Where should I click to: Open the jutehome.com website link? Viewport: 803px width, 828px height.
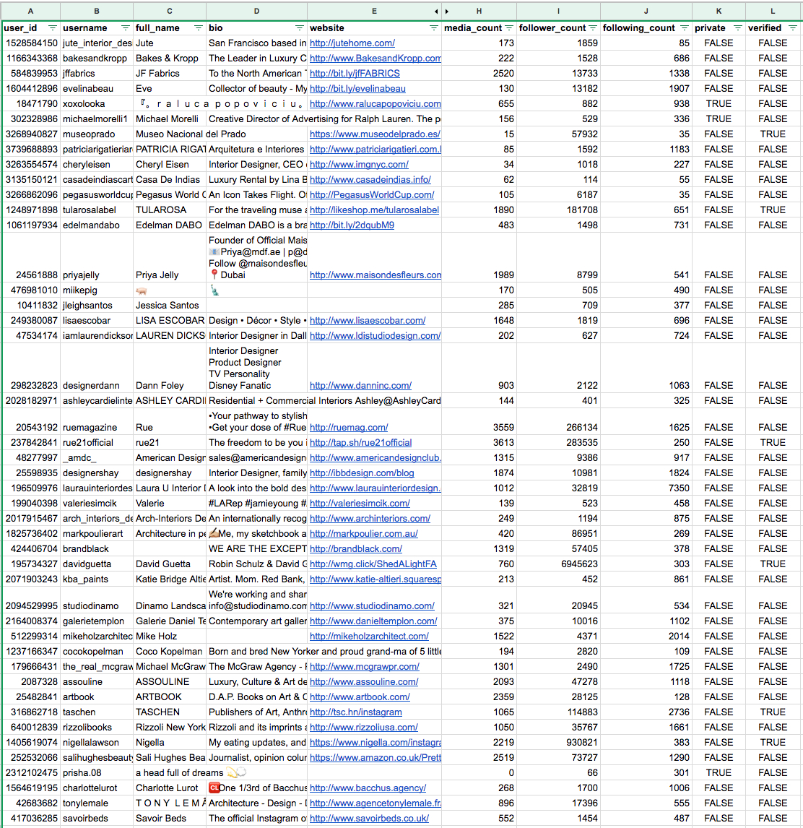click(352, 43)
